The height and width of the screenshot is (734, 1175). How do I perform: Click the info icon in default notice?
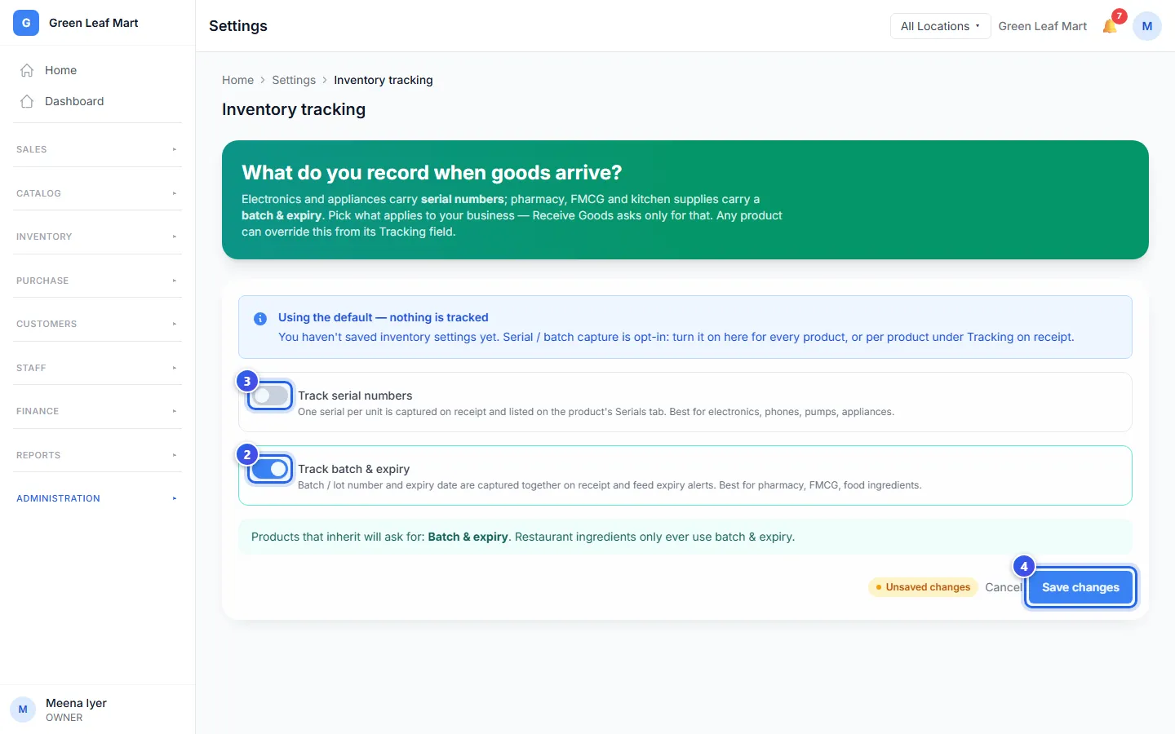[260, 319]
